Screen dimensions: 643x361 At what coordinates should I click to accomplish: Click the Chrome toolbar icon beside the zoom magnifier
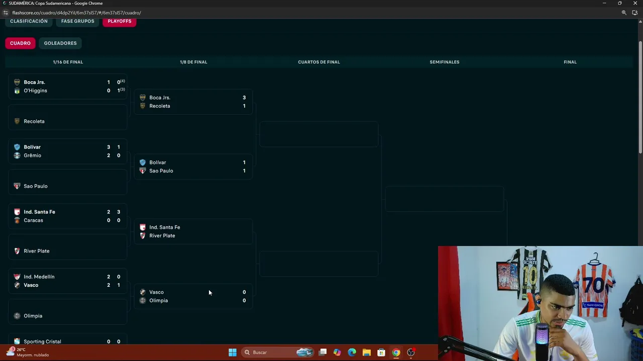635,13
